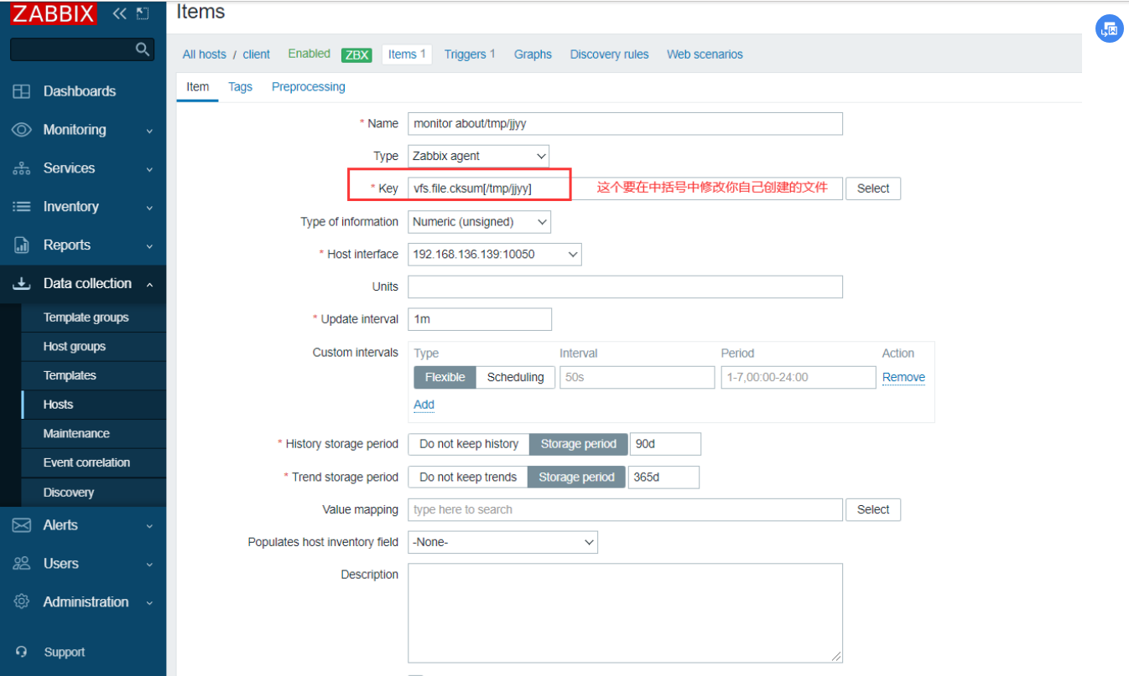Image resolution: width=1129 pixels, height=676 pixels.
Task: Click the sidebar search box
Action: [x=82, y=49]
